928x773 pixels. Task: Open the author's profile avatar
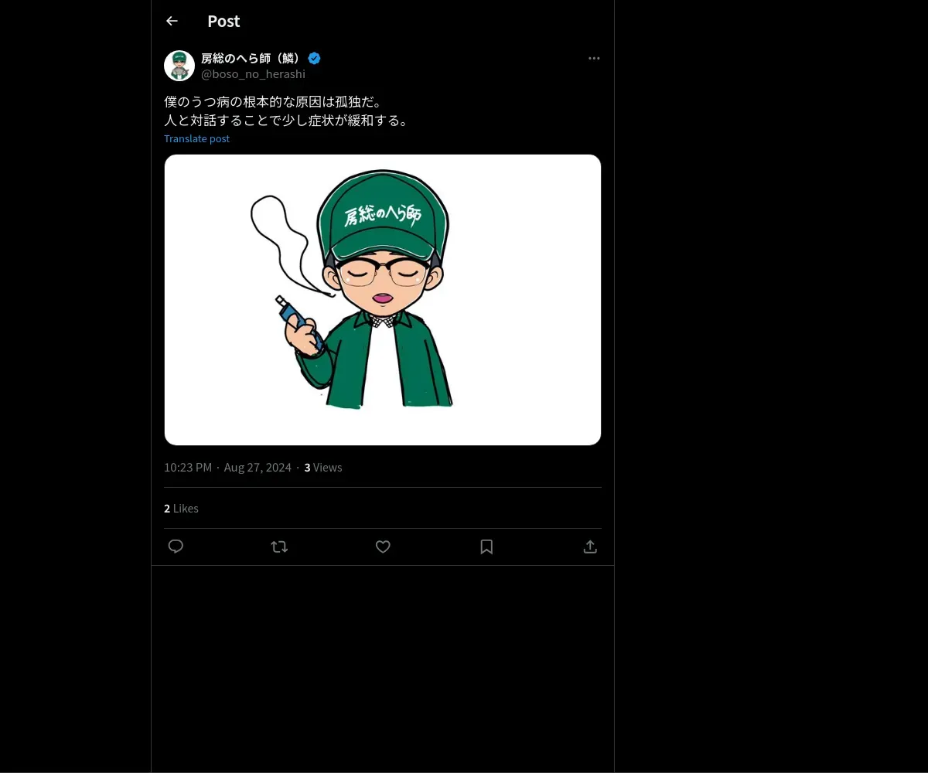tap(179, 66)
